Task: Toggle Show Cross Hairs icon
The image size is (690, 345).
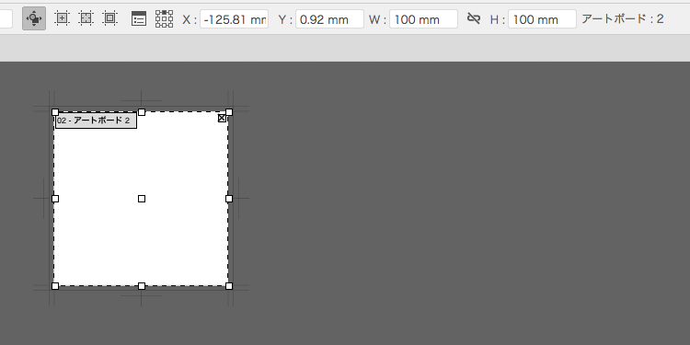Action: tap(86, 18)
